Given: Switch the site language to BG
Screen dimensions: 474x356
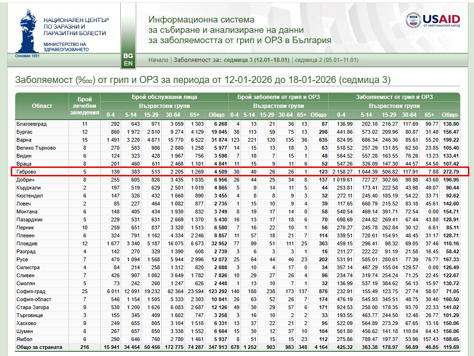Looking at the screenshot, I should 128,55.
